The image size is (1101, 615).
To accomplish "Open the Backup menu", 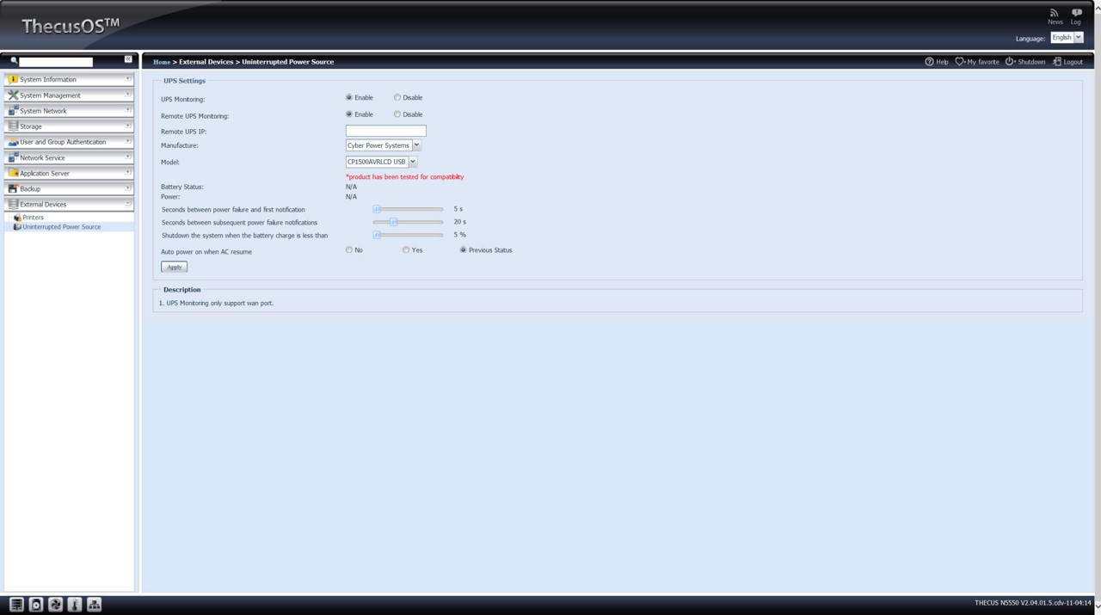I will click(x=69, y=188).
